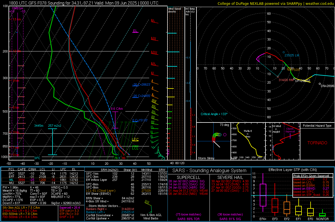
Task: Select the 314/20 RM right-mover circle on hodograph
Action: click(278, 77)
